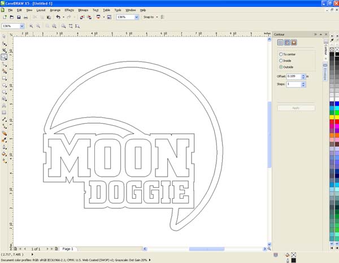Collapse the Contour docker with double arrow
Viewport: 339px width, 263px height.
(315, 34)
